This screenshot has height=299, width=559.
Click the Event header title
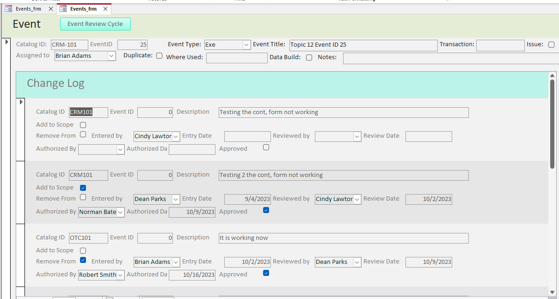click(27, 24)
